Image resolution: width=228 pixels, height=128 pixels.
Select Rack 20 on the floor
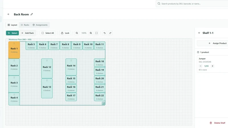coord(99,80)
